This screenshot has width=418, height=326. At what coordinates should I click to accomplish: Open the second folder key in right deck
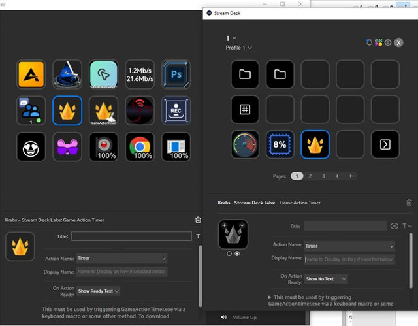280,74
